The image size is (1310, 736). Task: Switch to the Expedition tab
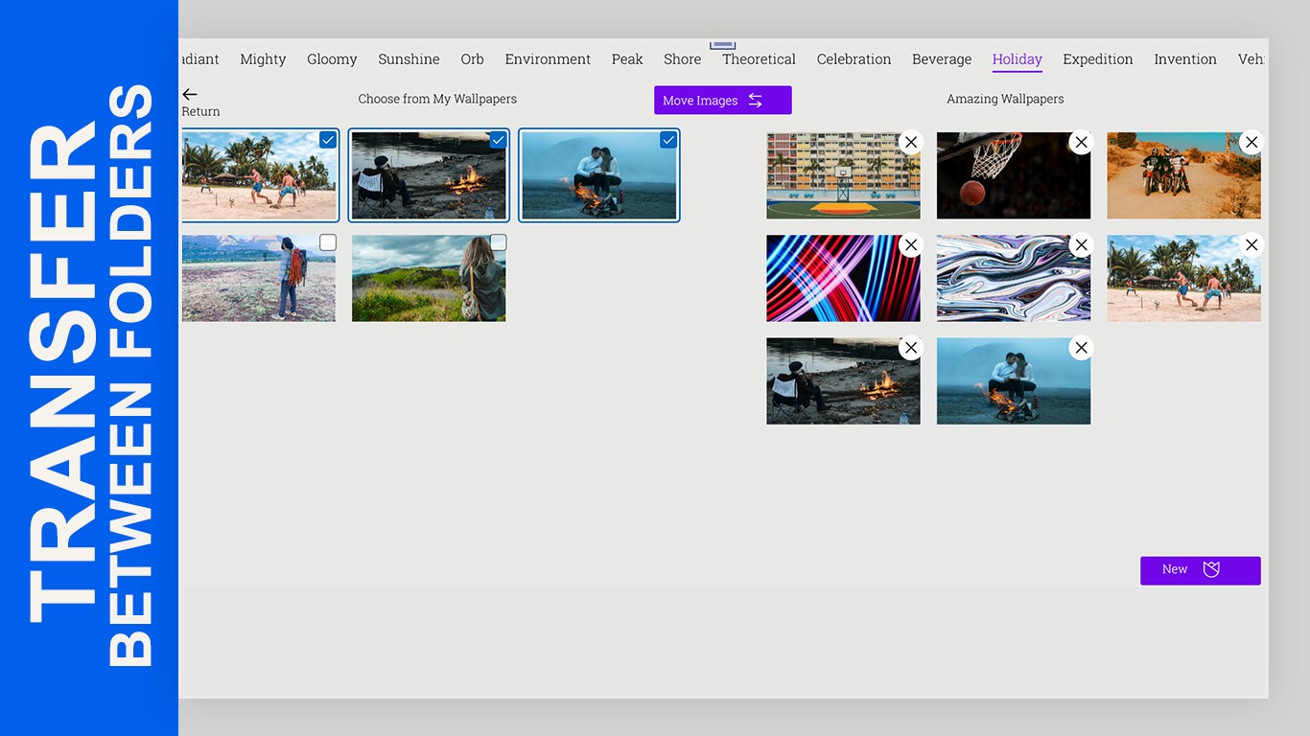coord(1098,59)
